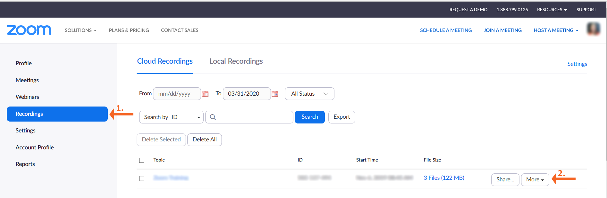Viewport: 607px width, 198px height.
Task: Click the magnifier icon in search field
Action: (213, 117)
